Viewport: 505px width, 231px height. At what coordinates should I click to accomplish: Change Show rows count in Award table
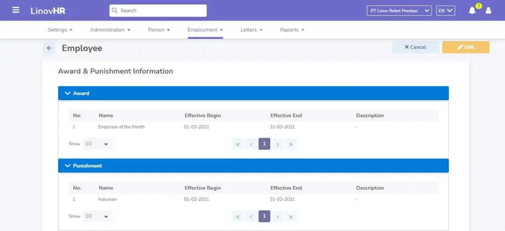click(x=97, y=144)
